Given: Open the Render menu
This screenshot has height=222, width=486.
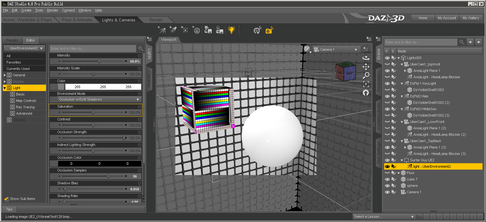Looking at the screenshot, I should coord(53,10).
